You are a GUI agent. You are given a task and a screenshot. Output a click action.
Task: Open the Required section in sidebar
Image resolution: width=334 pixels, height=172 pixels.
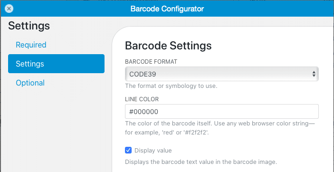(x=31, y=45)
